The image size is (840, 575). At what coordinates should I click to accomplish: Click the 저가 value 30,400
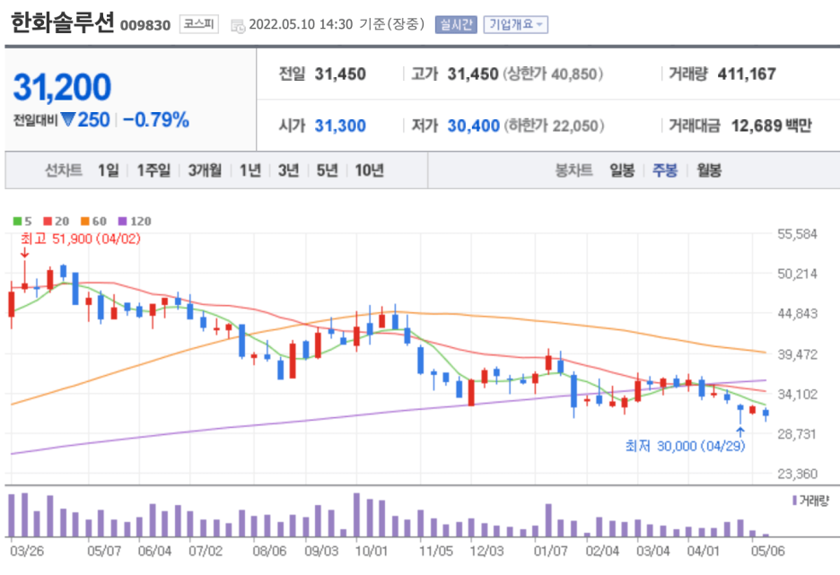[x=474, y=126]
